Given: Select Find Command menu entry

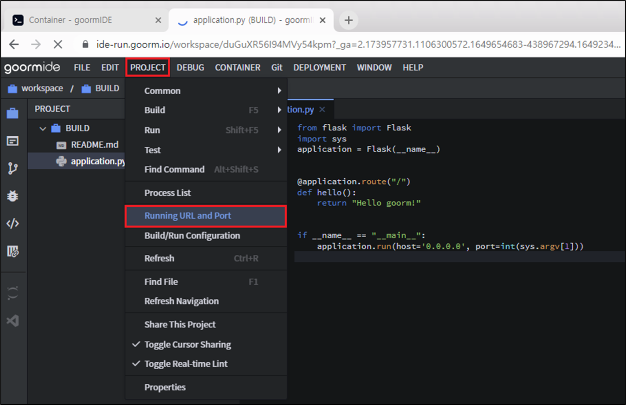Looking at the screenshot, I should (x=206, y=169).
